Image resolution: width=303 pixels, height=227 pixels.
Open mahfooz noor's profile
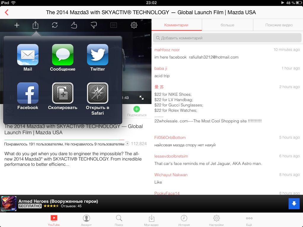click(167, 50)
